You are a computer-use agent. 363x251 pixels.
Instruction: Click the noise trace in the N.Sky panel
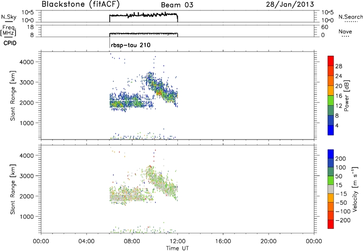[x=143, y=15]
